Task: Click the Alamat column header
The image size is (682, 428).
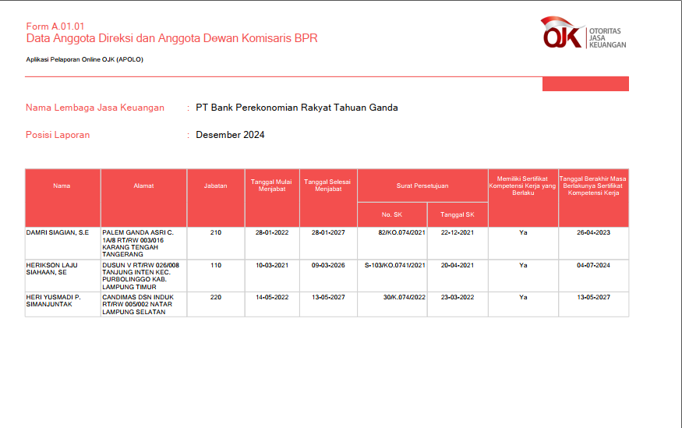Action: pos(143,186)
